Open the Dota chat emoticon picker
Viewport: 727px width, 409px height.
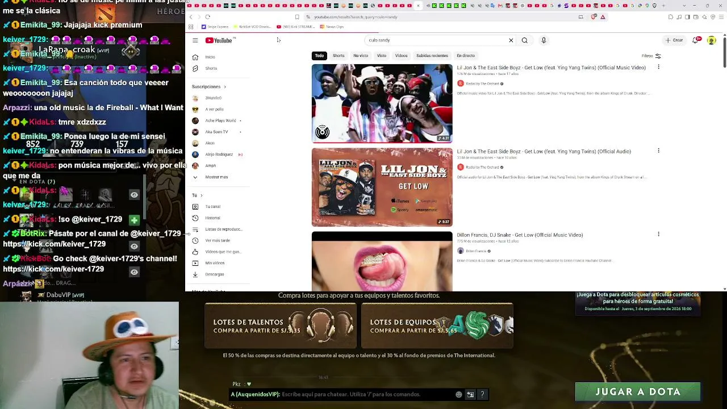coord(459,394)
